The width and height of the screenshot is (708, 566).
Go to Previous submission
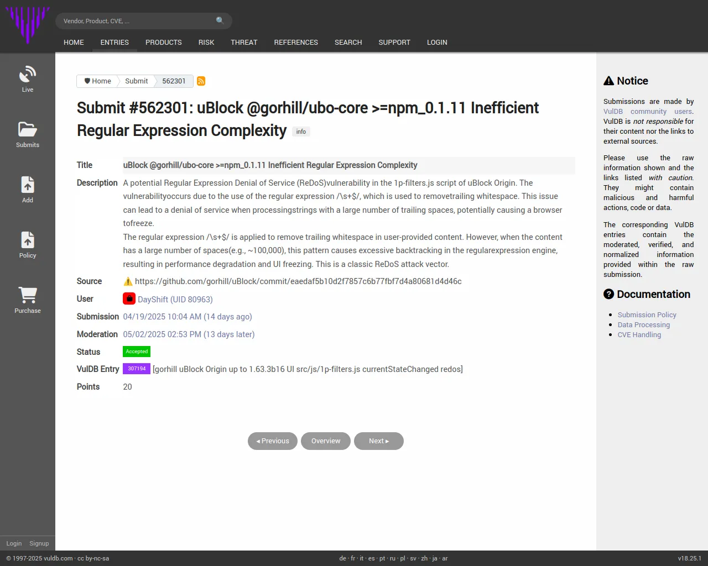(273, 441)
